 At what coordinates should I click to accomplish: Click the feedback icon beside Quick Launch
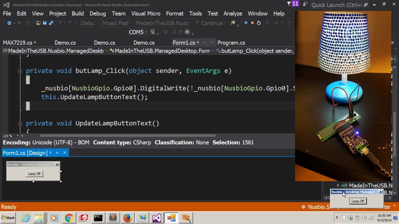[x=305, y=4]
